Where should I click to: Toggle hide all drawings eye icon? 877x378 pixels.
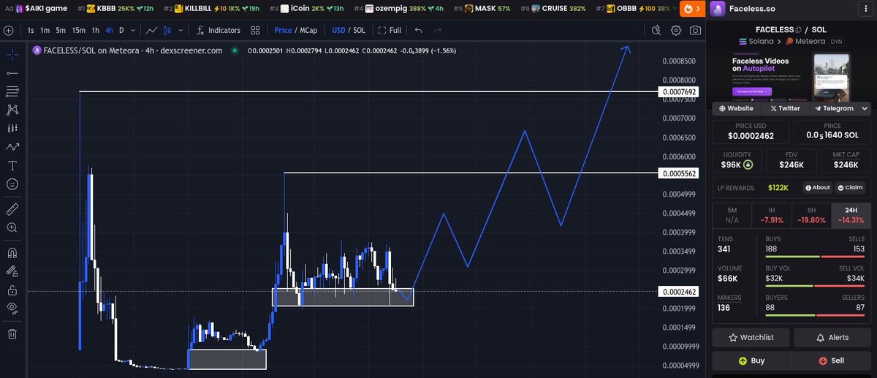tap(12, 308)
